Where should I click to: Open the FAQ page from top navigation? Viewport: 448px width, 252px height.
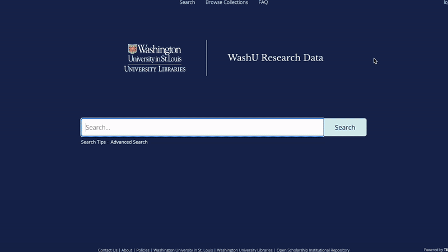pos(263,3)
